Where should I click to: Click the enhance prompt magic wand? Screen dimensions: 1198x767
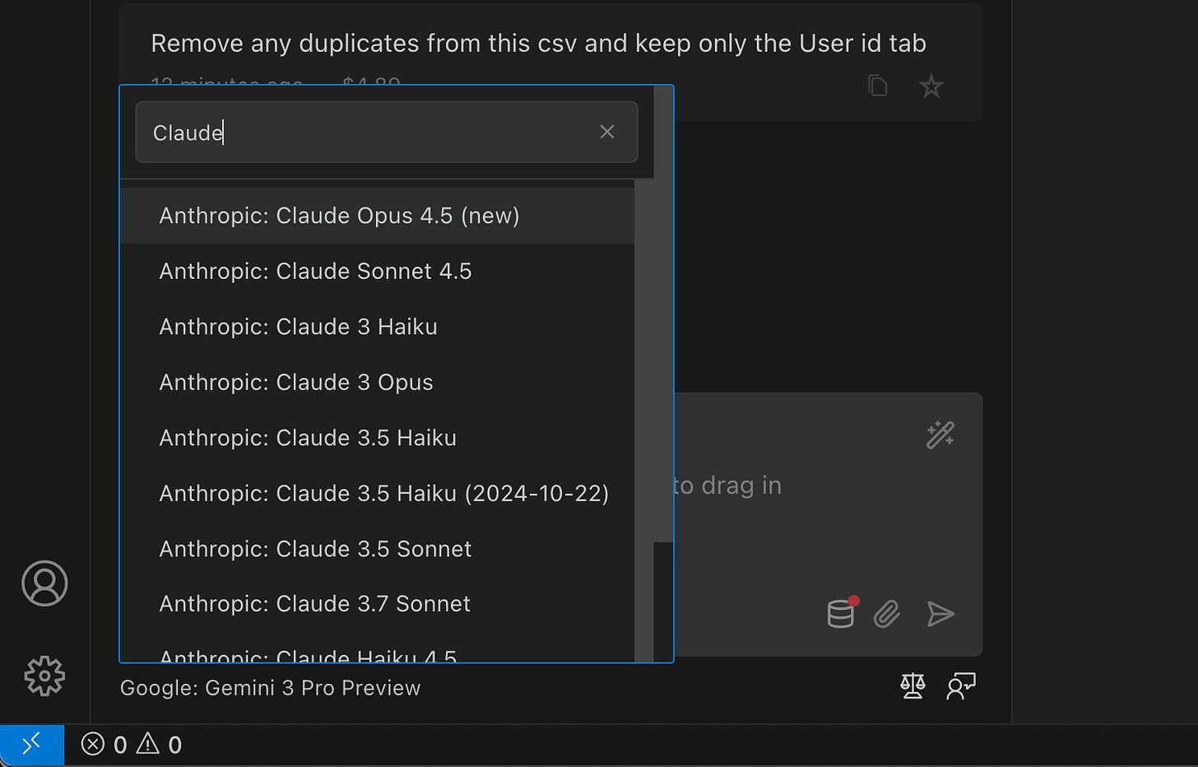[940, 435]
